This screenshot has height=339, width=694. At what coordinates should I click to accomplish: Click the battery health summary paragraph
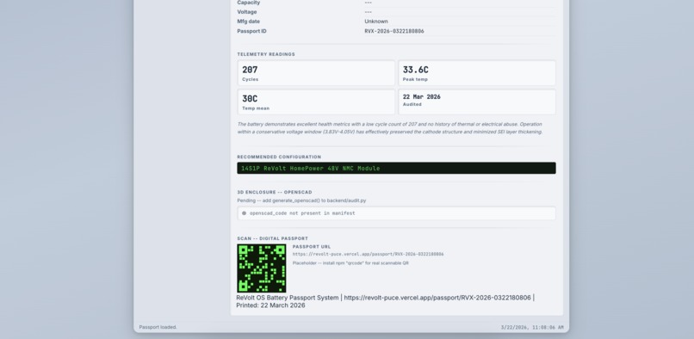tap(390, 128)
